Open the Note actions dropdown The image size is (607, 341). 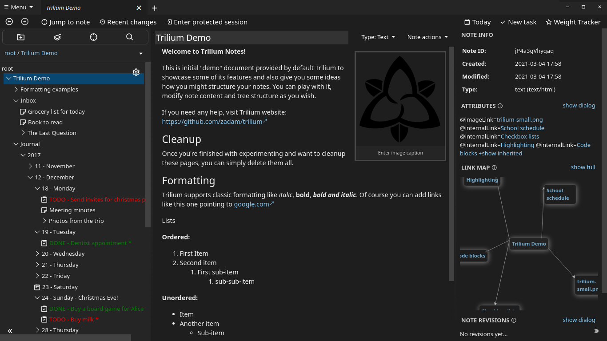(427, 37)
